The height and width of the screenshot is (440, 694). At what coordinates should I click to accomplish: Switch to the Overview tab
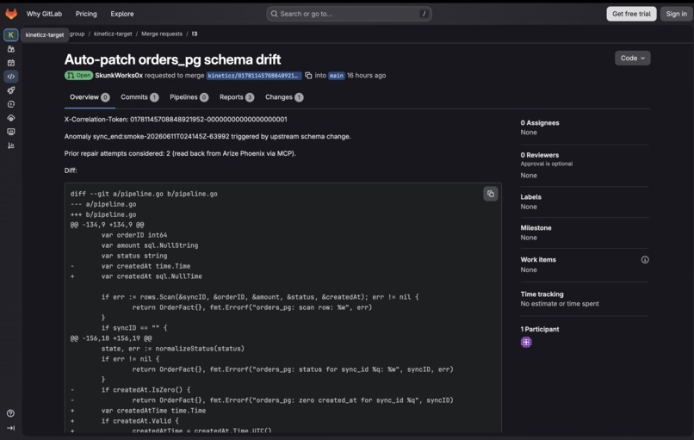point(90,97)
